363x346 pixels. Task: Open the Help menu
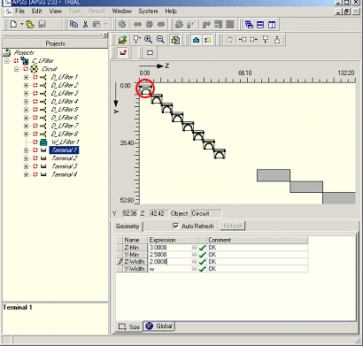[171, 12]
